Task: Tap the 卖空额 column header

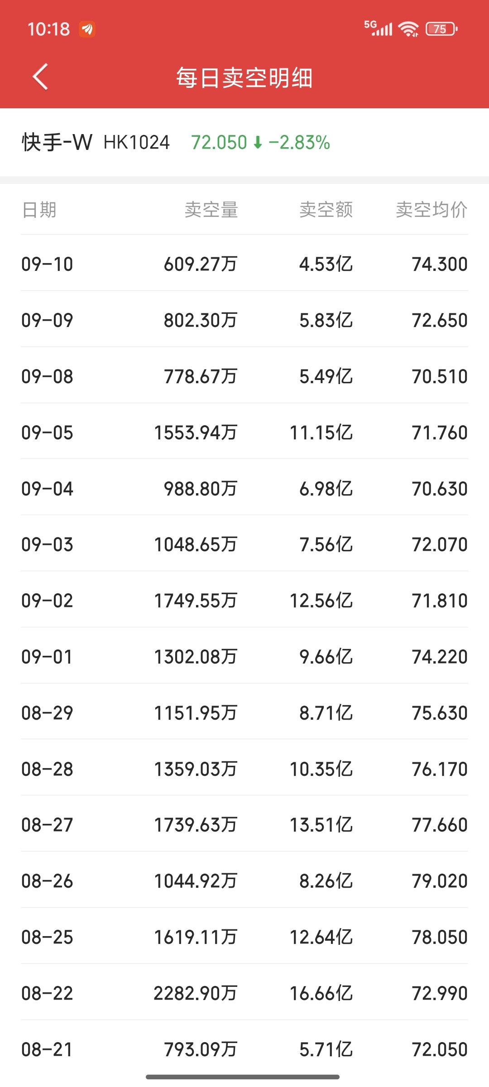Action: tap(326, 210)
